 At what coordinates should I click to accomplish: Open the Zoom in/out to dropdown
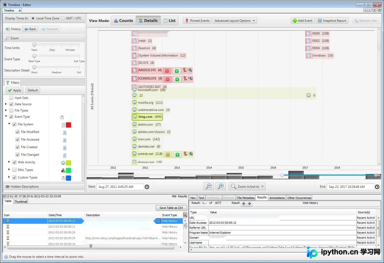(x=247, y=186)
